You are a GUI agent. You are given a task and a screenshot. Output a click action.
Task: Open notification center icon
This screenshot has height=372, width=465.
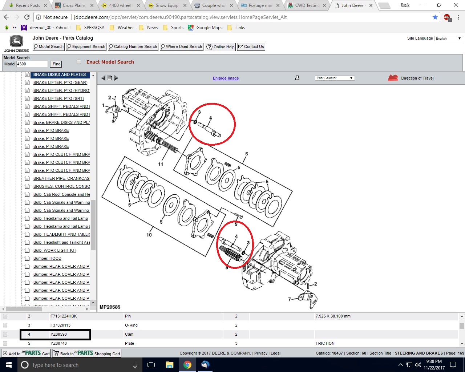point(453,365)
